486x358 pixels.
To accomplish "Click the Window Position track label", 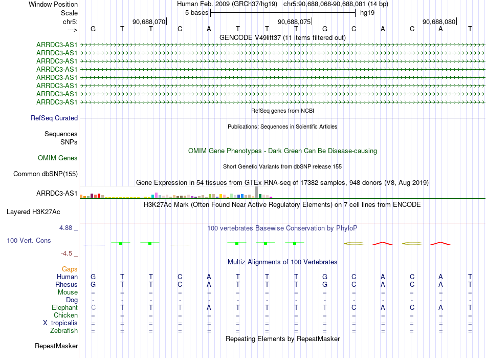I will tap(53, 4).
